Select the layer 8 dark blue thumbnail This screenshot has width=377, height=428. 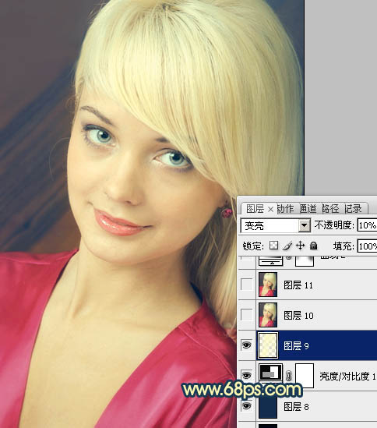point(268,407)
